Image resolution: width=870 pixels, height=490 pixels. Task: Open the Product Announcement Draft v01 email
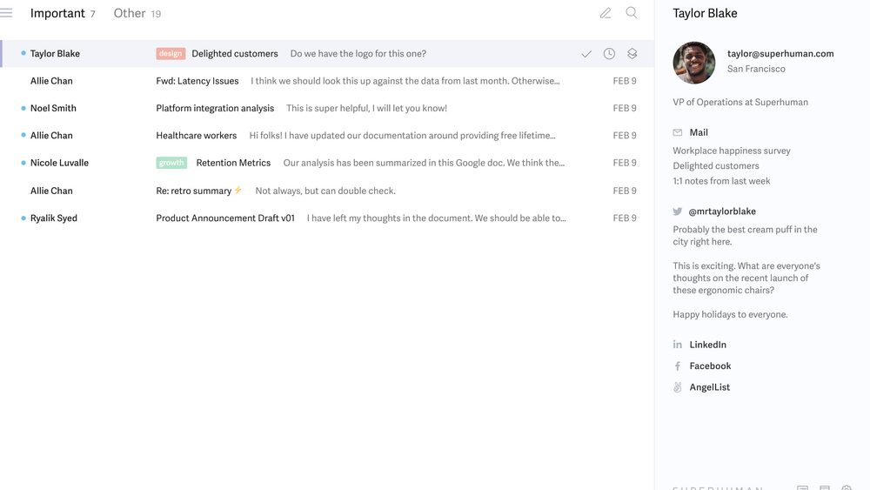(225, 218)
